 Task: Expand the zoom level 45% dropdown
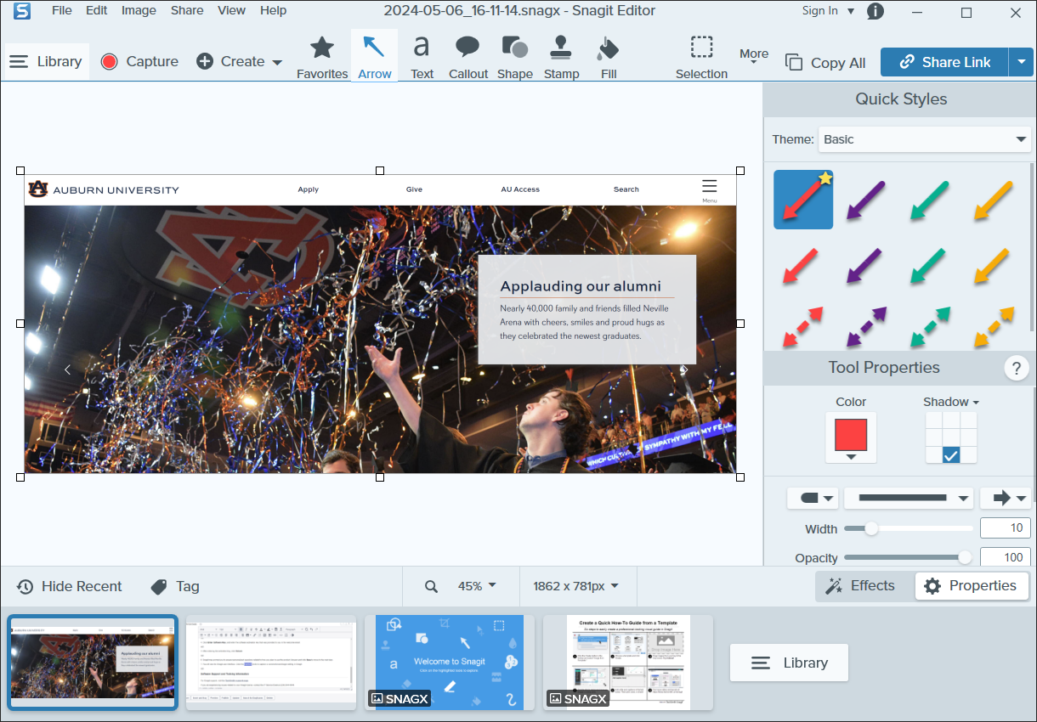tap(476, 585)
